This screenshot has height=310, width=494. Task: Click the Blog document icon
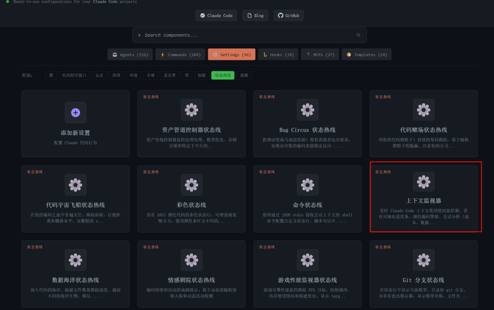coord(250,16)
